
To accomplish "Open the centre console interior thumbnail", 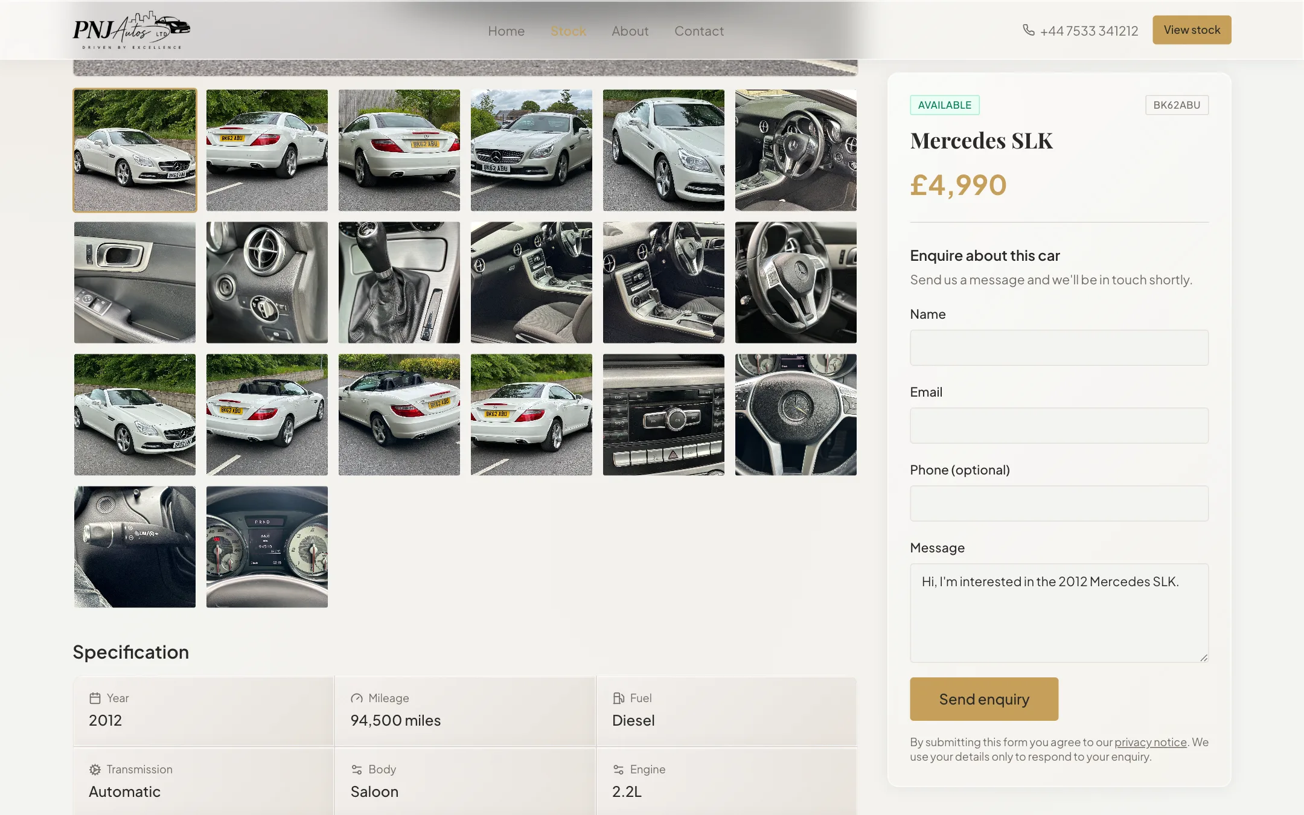I will [663, 283].
